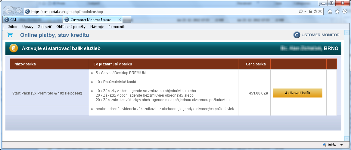Open the browser Home icon
351x150 pixels.
[x=330, y=12]
